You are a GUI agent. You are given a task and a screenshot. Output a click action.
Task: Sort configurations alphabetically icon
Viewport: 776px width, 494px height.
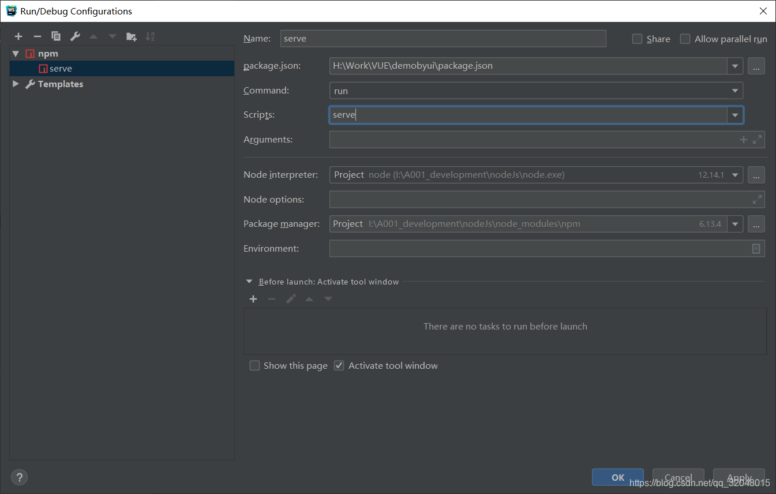tap(150, 36)
